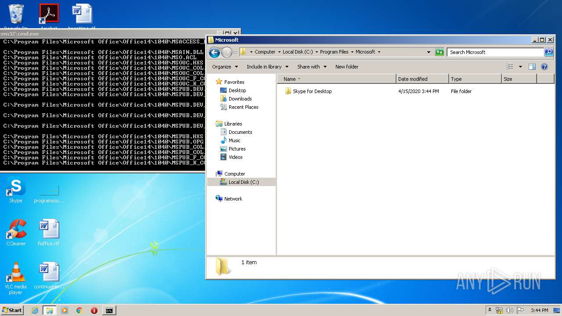Click the volume speaker tray icon

point(510,310)
